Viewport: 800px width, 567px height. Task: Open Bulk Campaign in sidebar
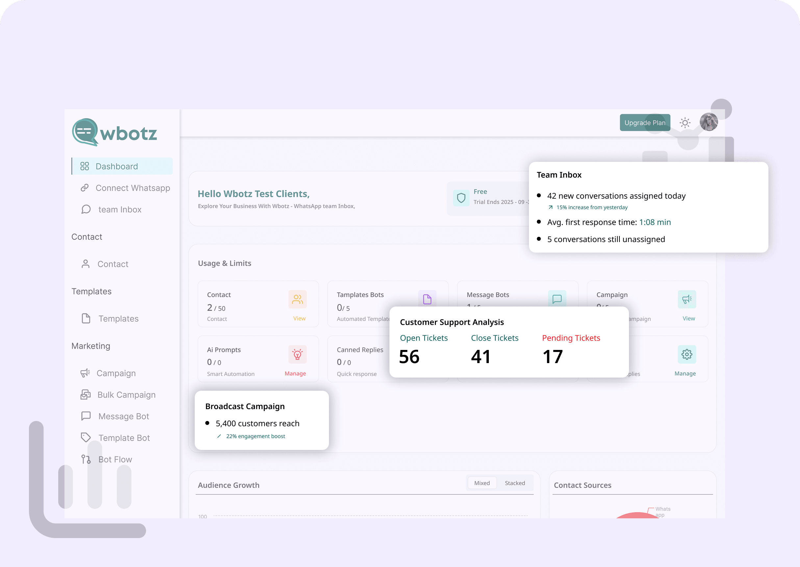[x=126, y=395]
